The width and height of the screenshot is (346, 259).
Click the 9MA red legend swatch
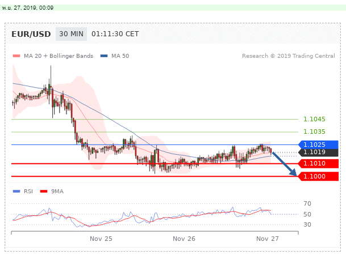tap(44, 191)
